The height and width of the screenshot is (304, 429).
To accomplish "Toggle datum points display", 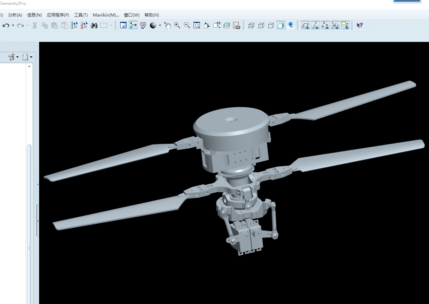I will (x=325, y=25).
